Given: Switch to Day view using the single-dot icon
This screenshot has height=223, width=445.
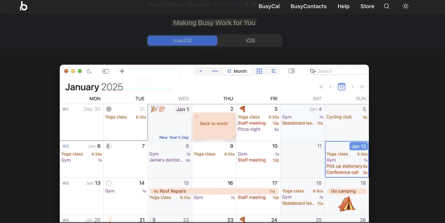Looking at the screenshot, I should (200, 71).
